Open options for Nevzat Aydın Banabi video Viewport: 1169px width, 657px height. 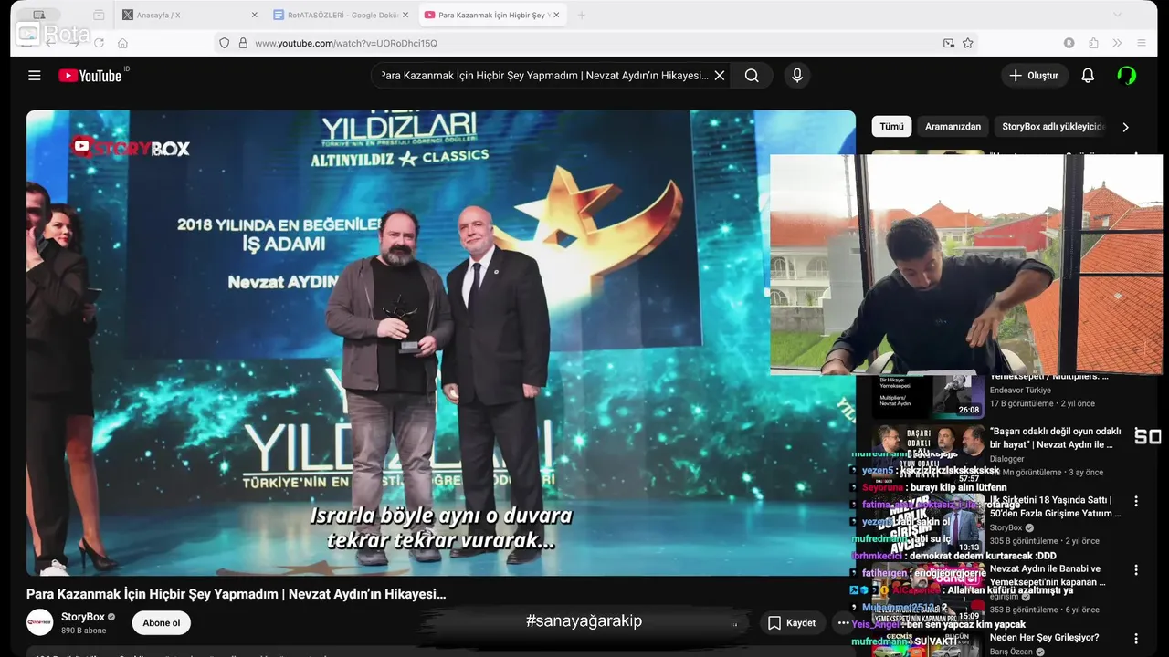pos(1136,569)
